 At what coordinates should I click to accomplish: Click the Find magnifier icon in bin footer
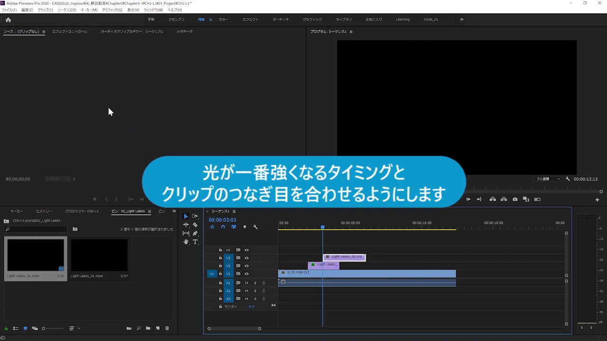138,328
